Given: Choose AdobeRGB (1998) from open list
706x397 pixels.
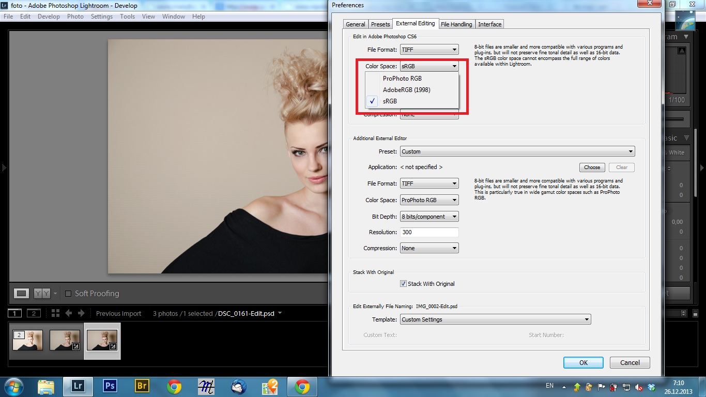Looking at the screenshot, I should tap(412, 90).
